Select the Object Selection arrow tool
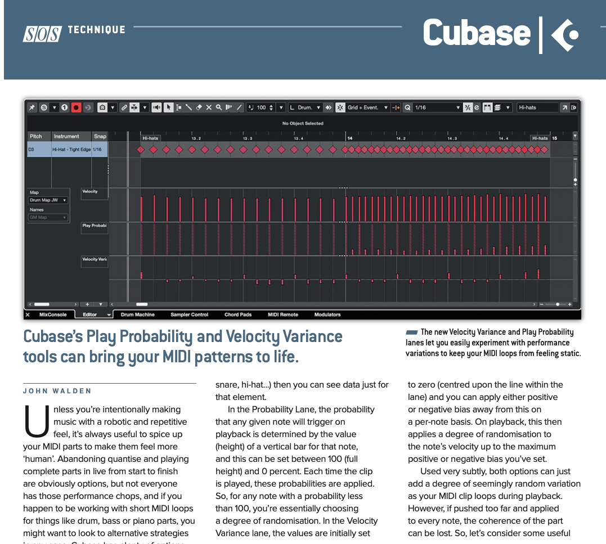The image size is (606, 544). click(168, 107)
